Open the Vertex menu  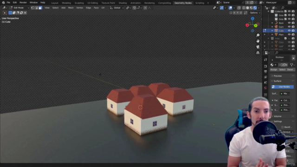click(79, 8)
